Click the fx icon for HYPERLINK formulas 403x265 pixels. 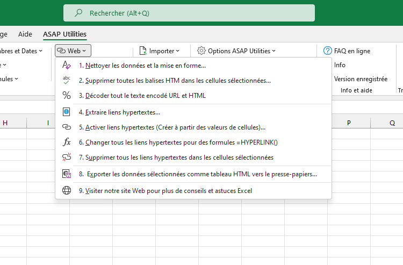[x=67, y=142]
